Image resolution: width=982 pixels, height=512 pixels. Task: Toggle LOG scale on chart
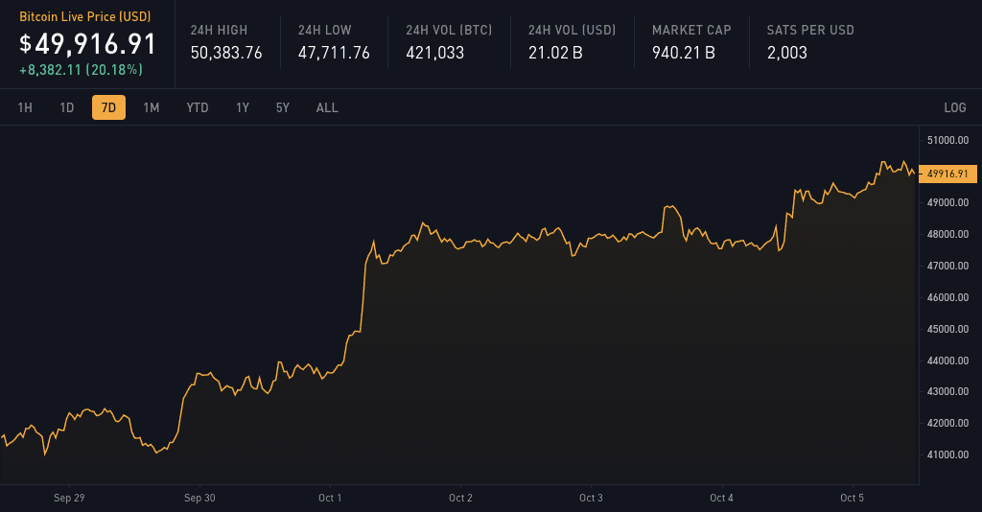coord(954,107)
